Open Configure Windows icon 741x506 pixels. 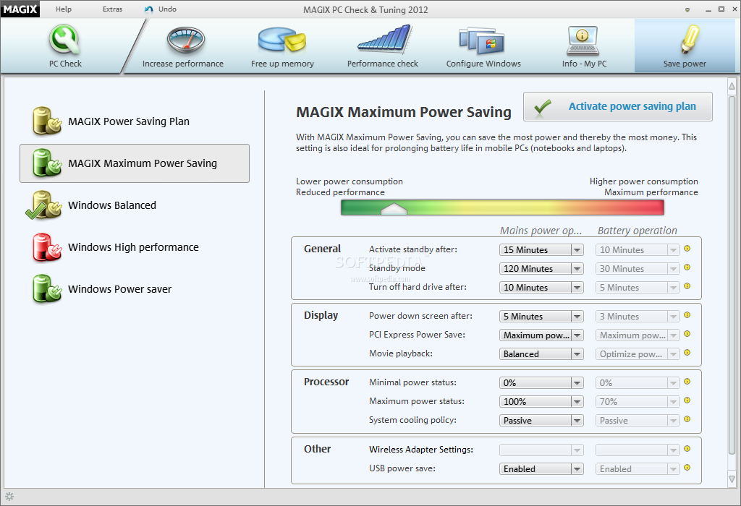click(481, 40)
